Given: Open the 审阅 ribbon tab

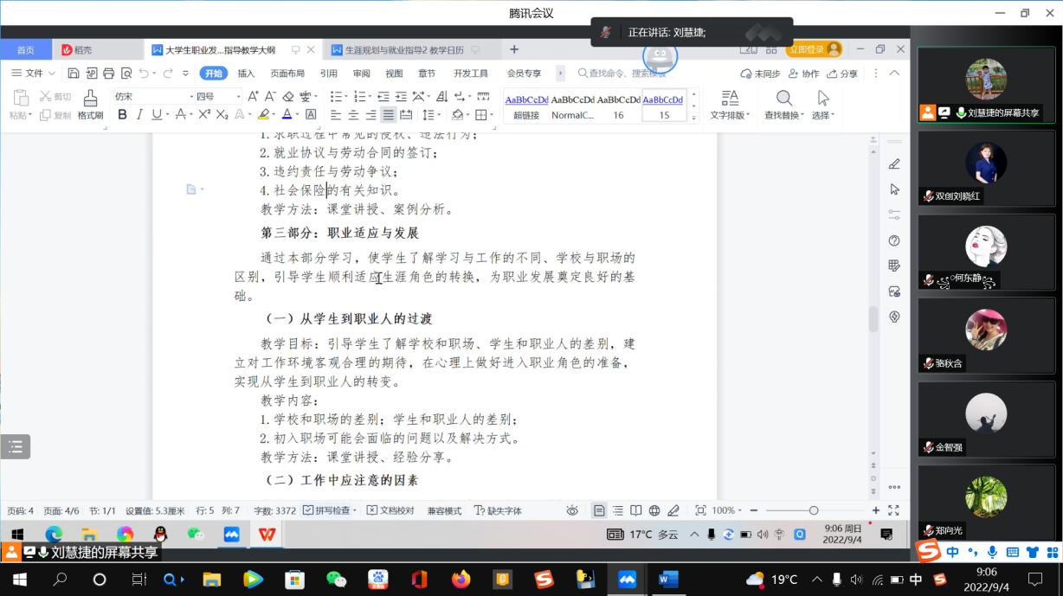Looking at the screenshot, I should (361, 74).
